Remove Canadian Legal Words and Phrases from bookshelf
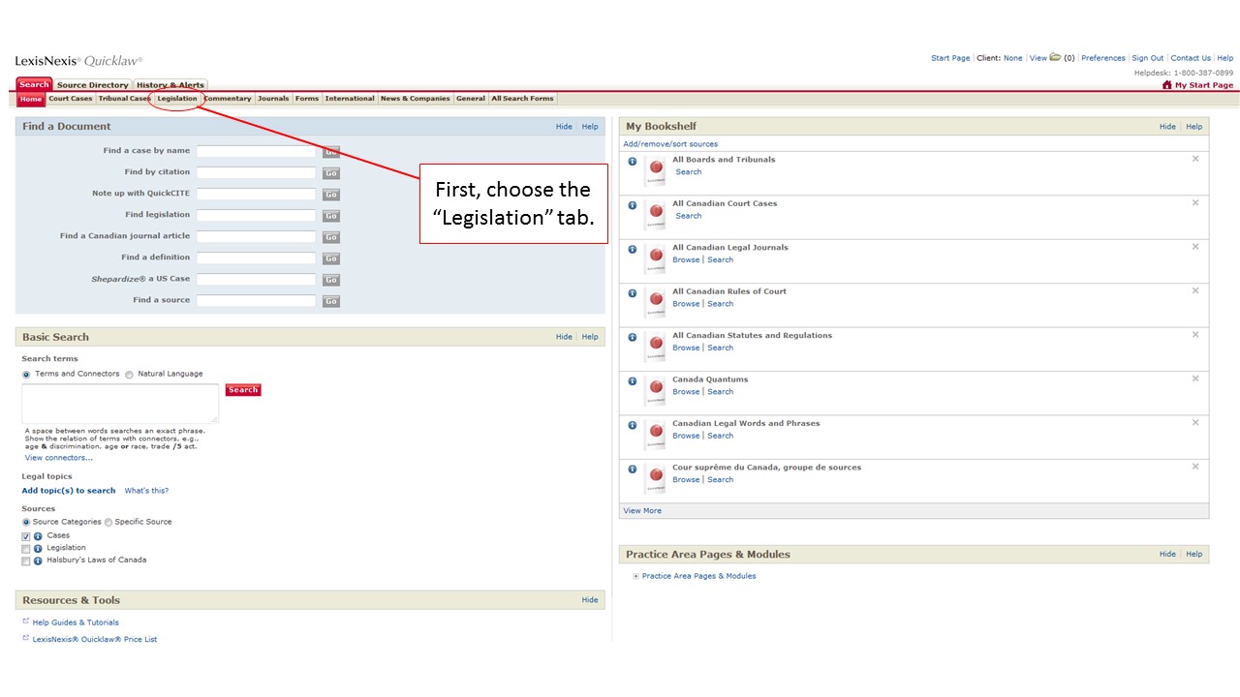The height and width of the screenshot is (697, 1240). (1195, 423)
